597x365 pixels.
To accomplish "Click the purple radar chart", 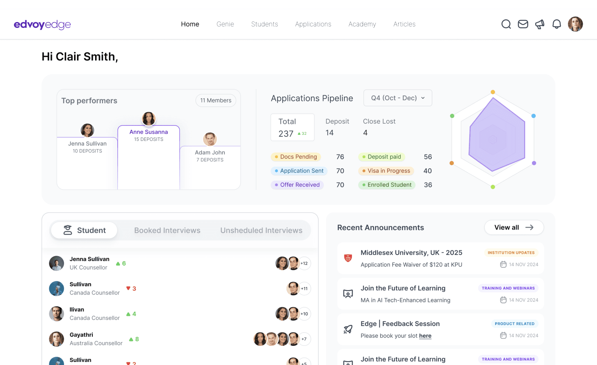I will [x=497, y=135].
